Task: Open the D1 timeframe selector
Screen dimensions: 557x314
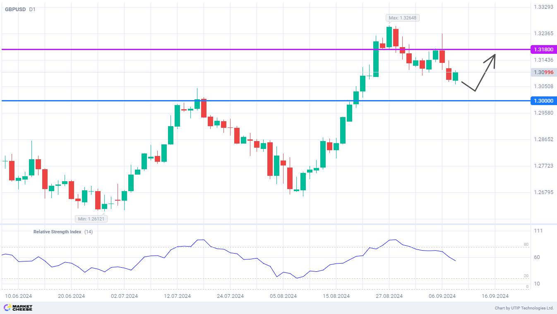Action: (32, 9)
